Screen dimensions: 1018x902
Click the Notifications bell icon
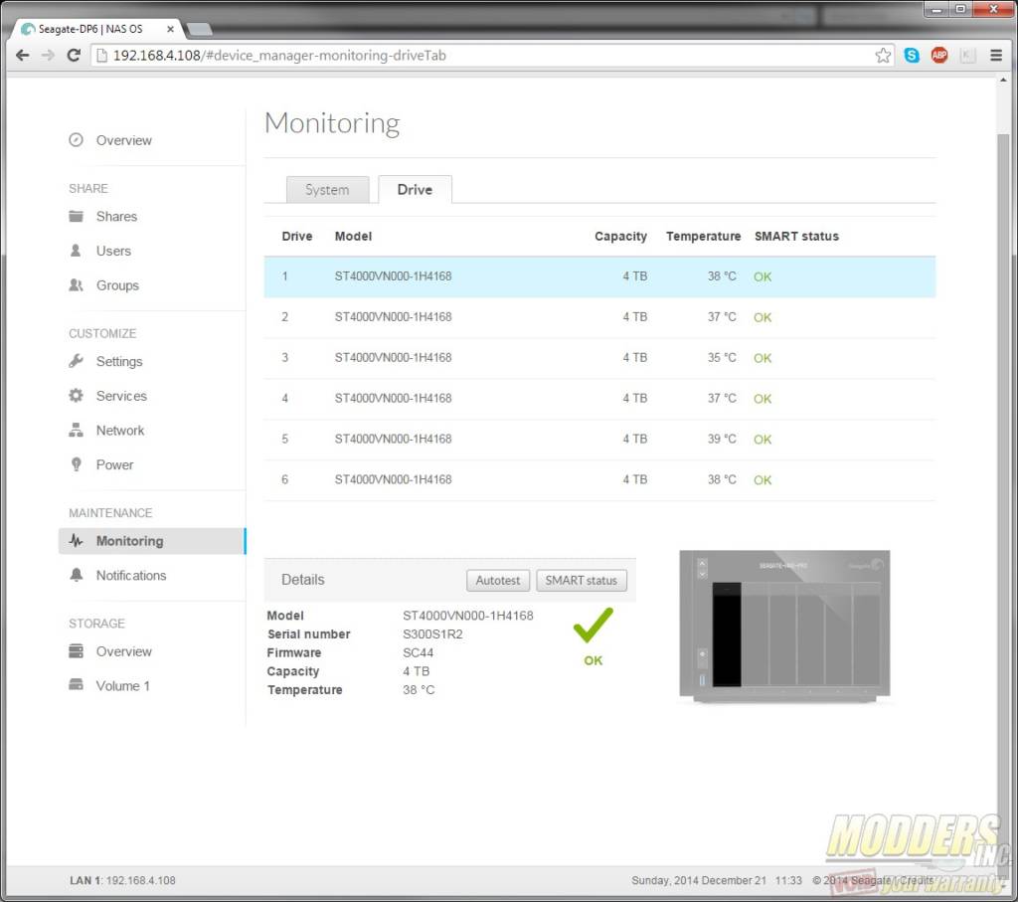click(76, 576)
